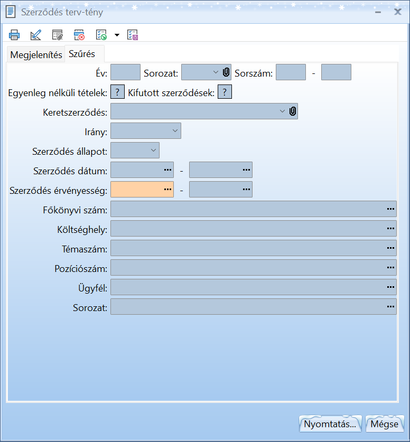The height and width of the screenshot is (442, 410).
Task: Click the printer icon in the toolbar
Action: click(14, 35)
